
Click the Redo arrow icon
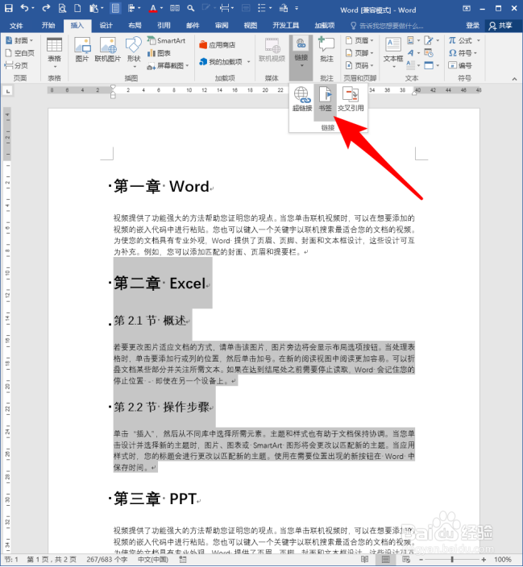46,8
